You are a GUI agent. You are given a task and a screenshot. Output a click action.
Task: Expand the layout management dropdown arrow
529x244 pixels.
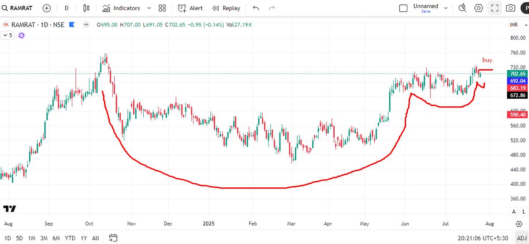[446, 8]
